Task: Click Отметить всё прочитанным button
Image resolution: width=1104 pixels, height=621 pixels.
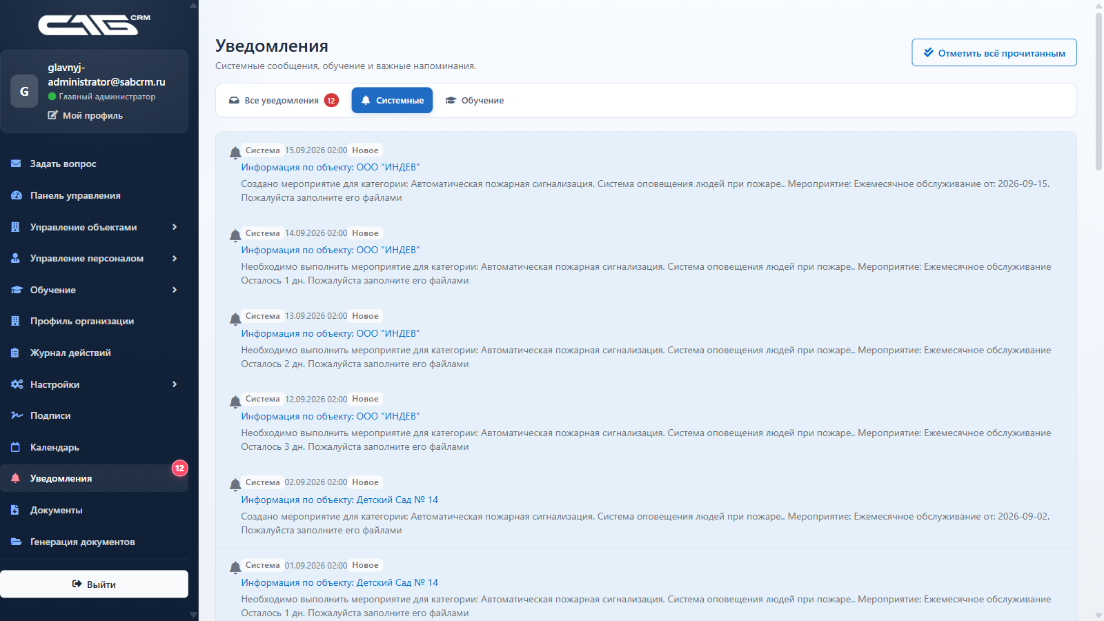Action: point(994,52)
